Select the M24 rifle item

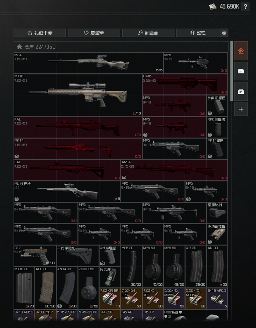point(89,63)
